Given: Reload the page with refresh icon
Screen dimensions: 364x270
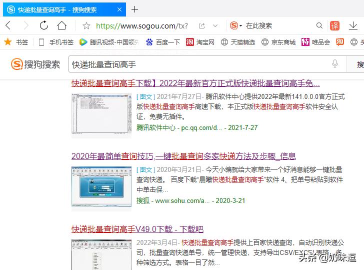Looking at the screenshot, I should tap(43, 25).
